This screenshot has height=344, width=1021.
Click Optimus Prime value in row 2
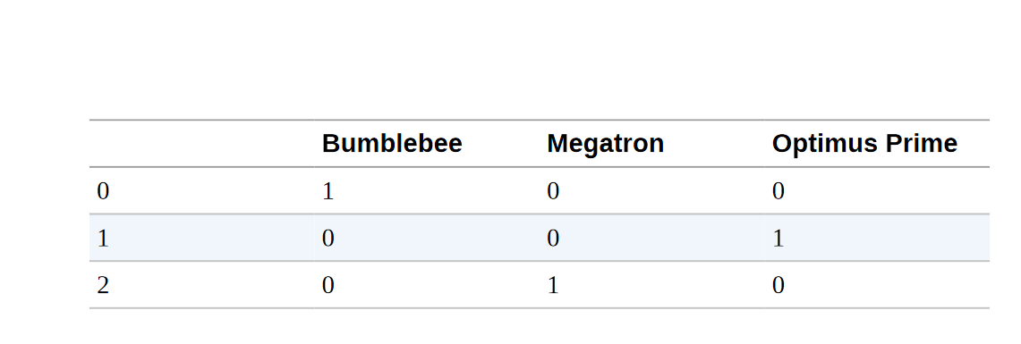click(779, 285)
